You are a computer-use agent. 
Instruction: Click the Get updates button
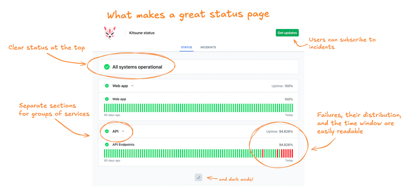pyautogui.click(x=287, y=33)
